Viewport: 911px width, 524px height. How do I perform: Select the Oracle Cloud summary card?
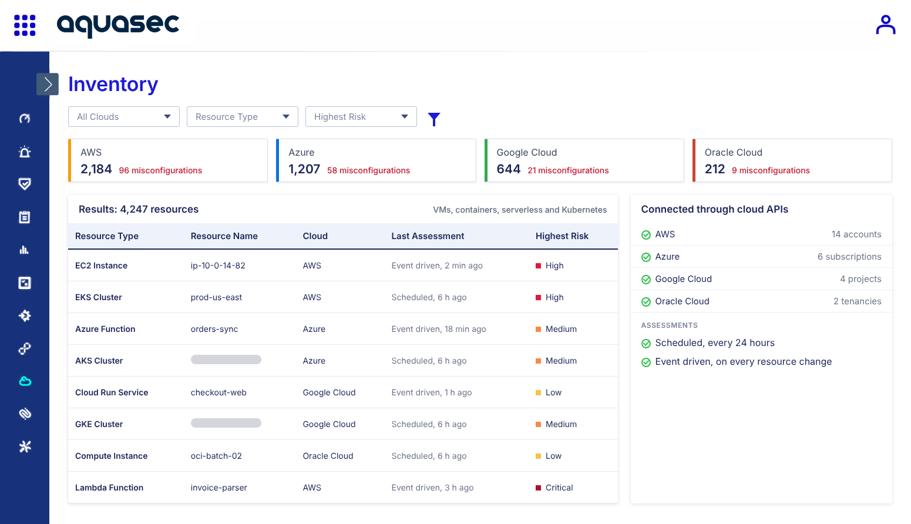point(792,160)
